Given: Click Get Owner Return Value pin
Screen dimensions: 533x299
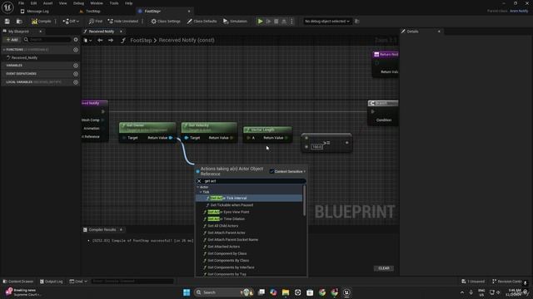Looking at the screenshot, I should (171, 138).
